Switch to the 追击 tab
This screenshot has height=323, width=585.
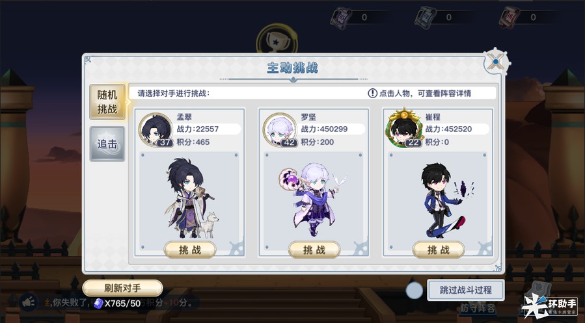tap(107, 144)
